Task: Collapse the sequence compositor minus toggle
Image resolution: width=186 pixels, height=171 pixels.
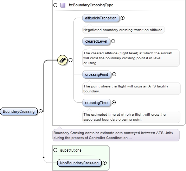Action: [71, 60]
